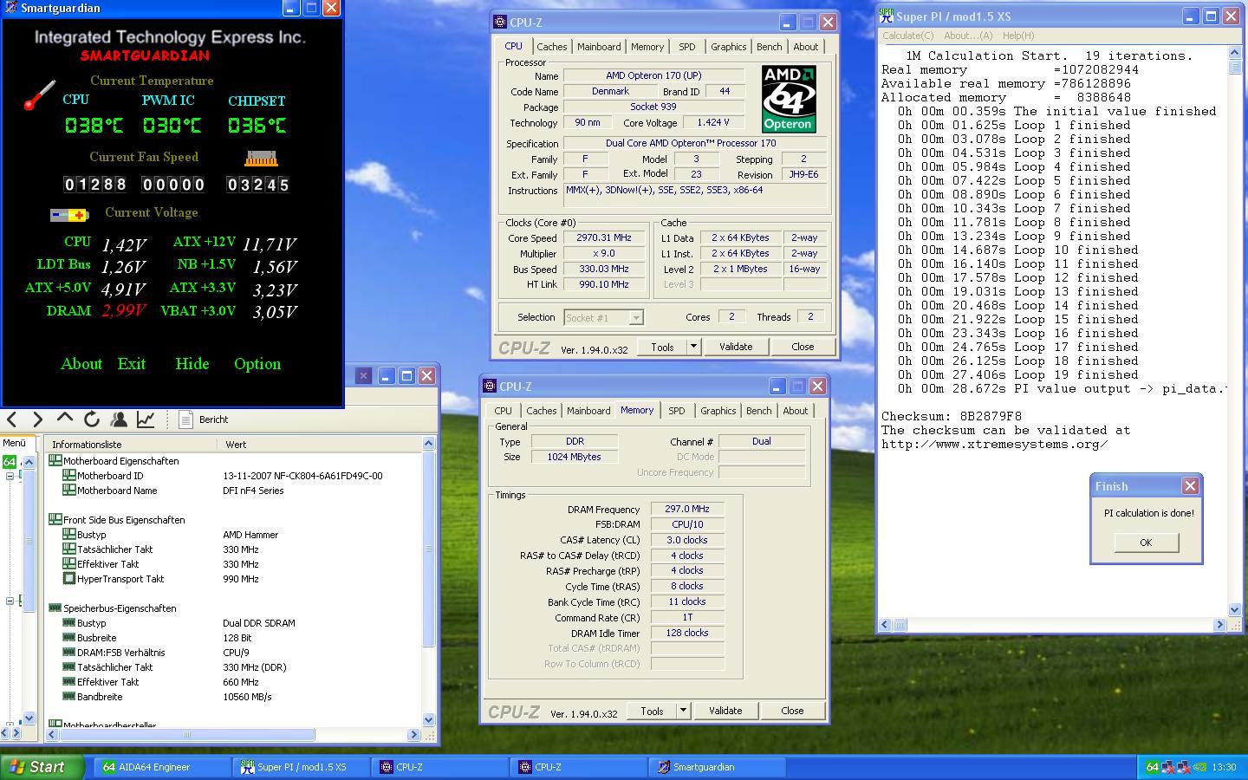Click Super PI vertical scrollbar down arrow
1248x780 pixels.
(1235, 609)
